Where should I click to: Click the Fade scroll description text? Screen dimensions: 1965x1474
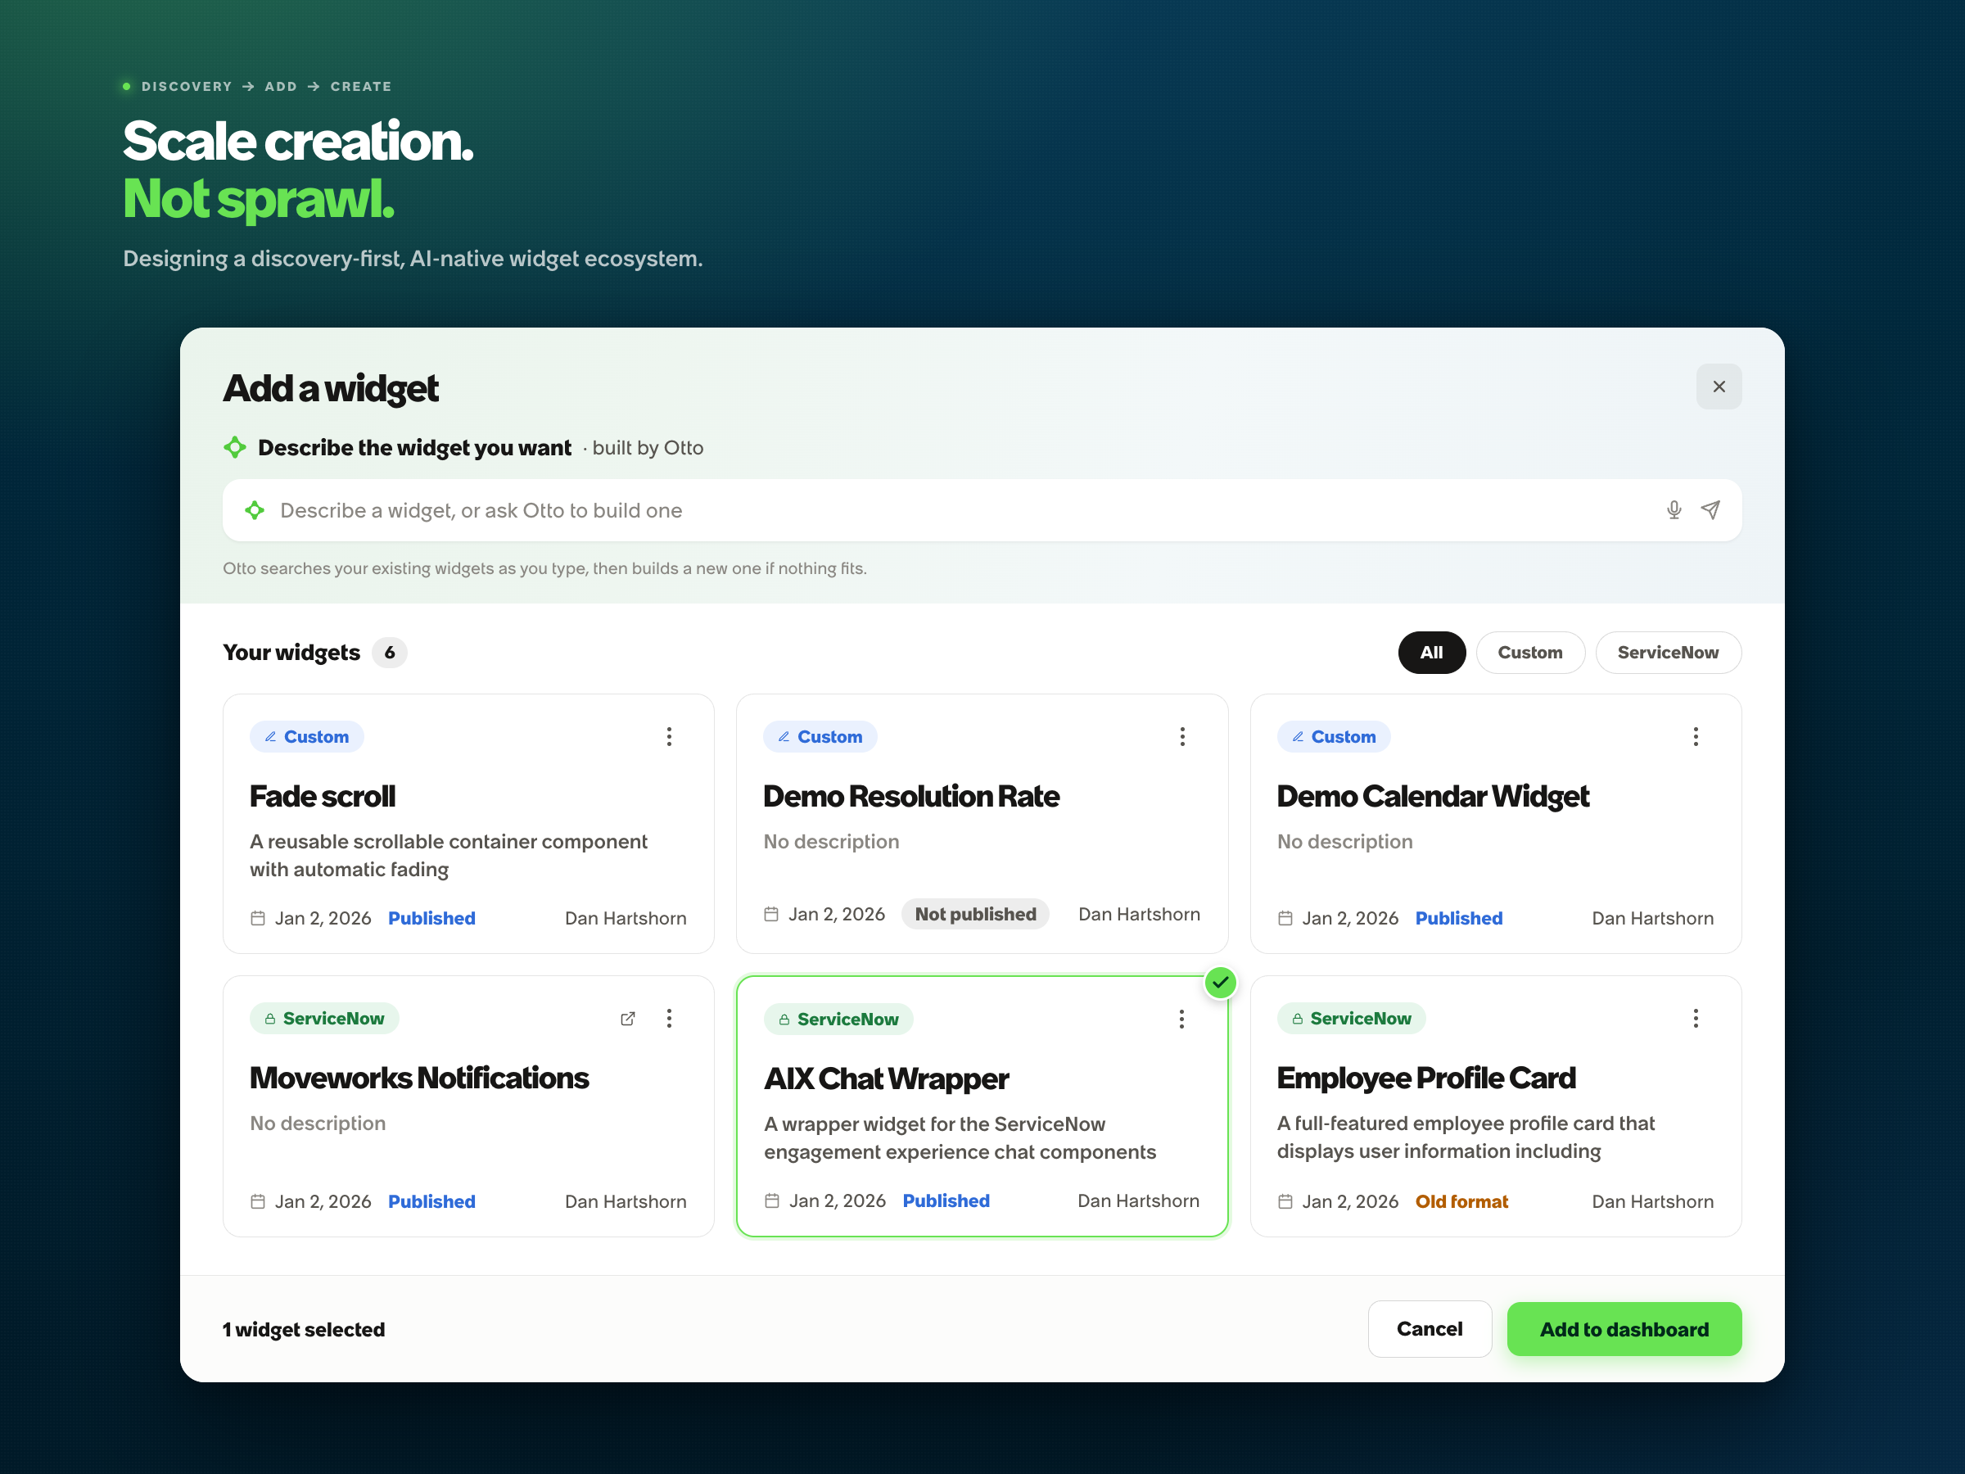click(449, 855)
